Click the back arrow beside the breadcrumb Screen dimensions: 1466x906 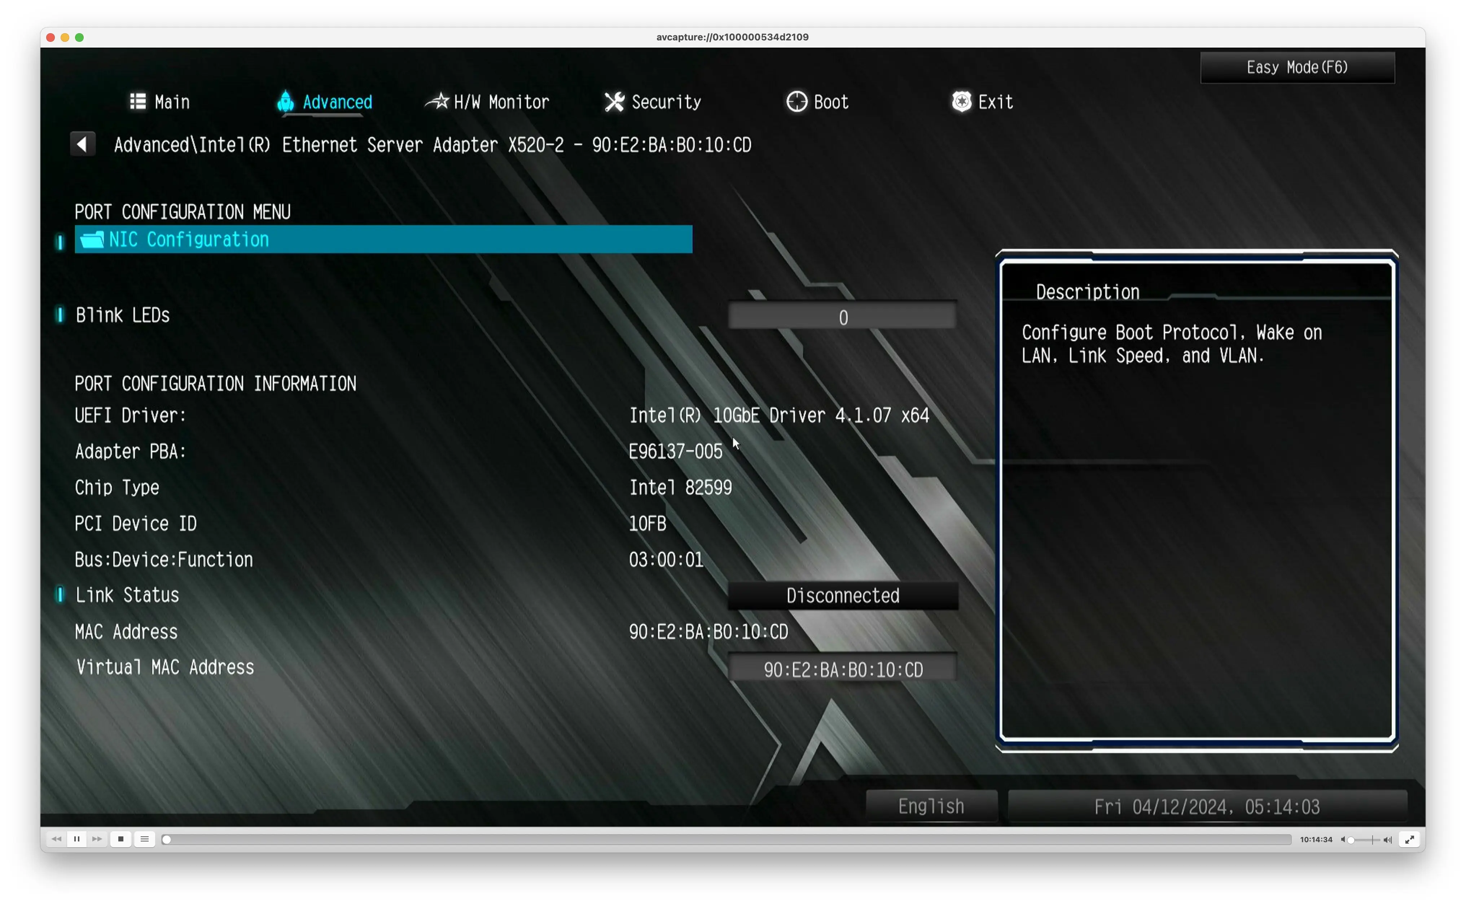click(x=82, y=144)
